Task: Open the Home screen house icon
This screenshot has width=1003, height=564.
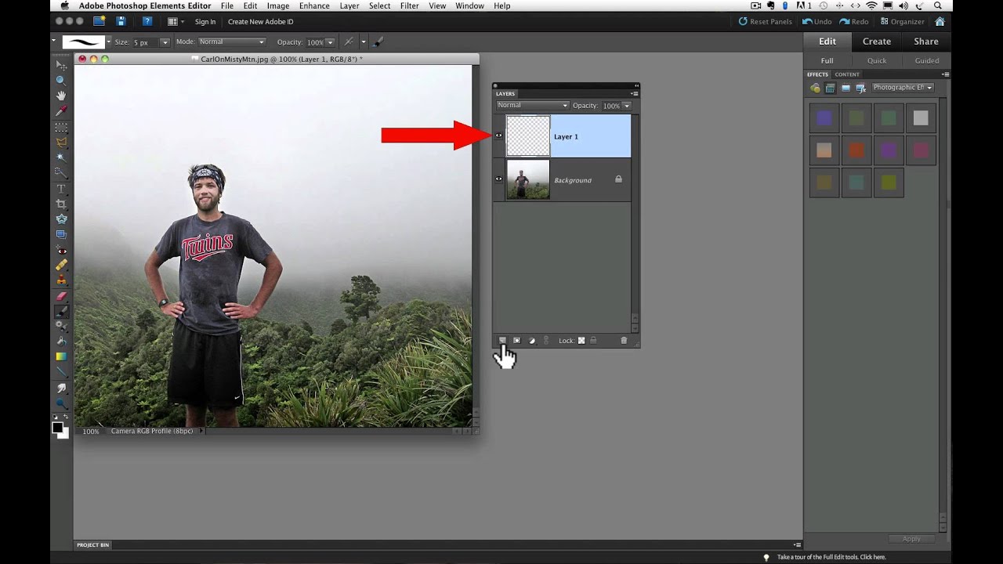Action: [x=939, y=21]
